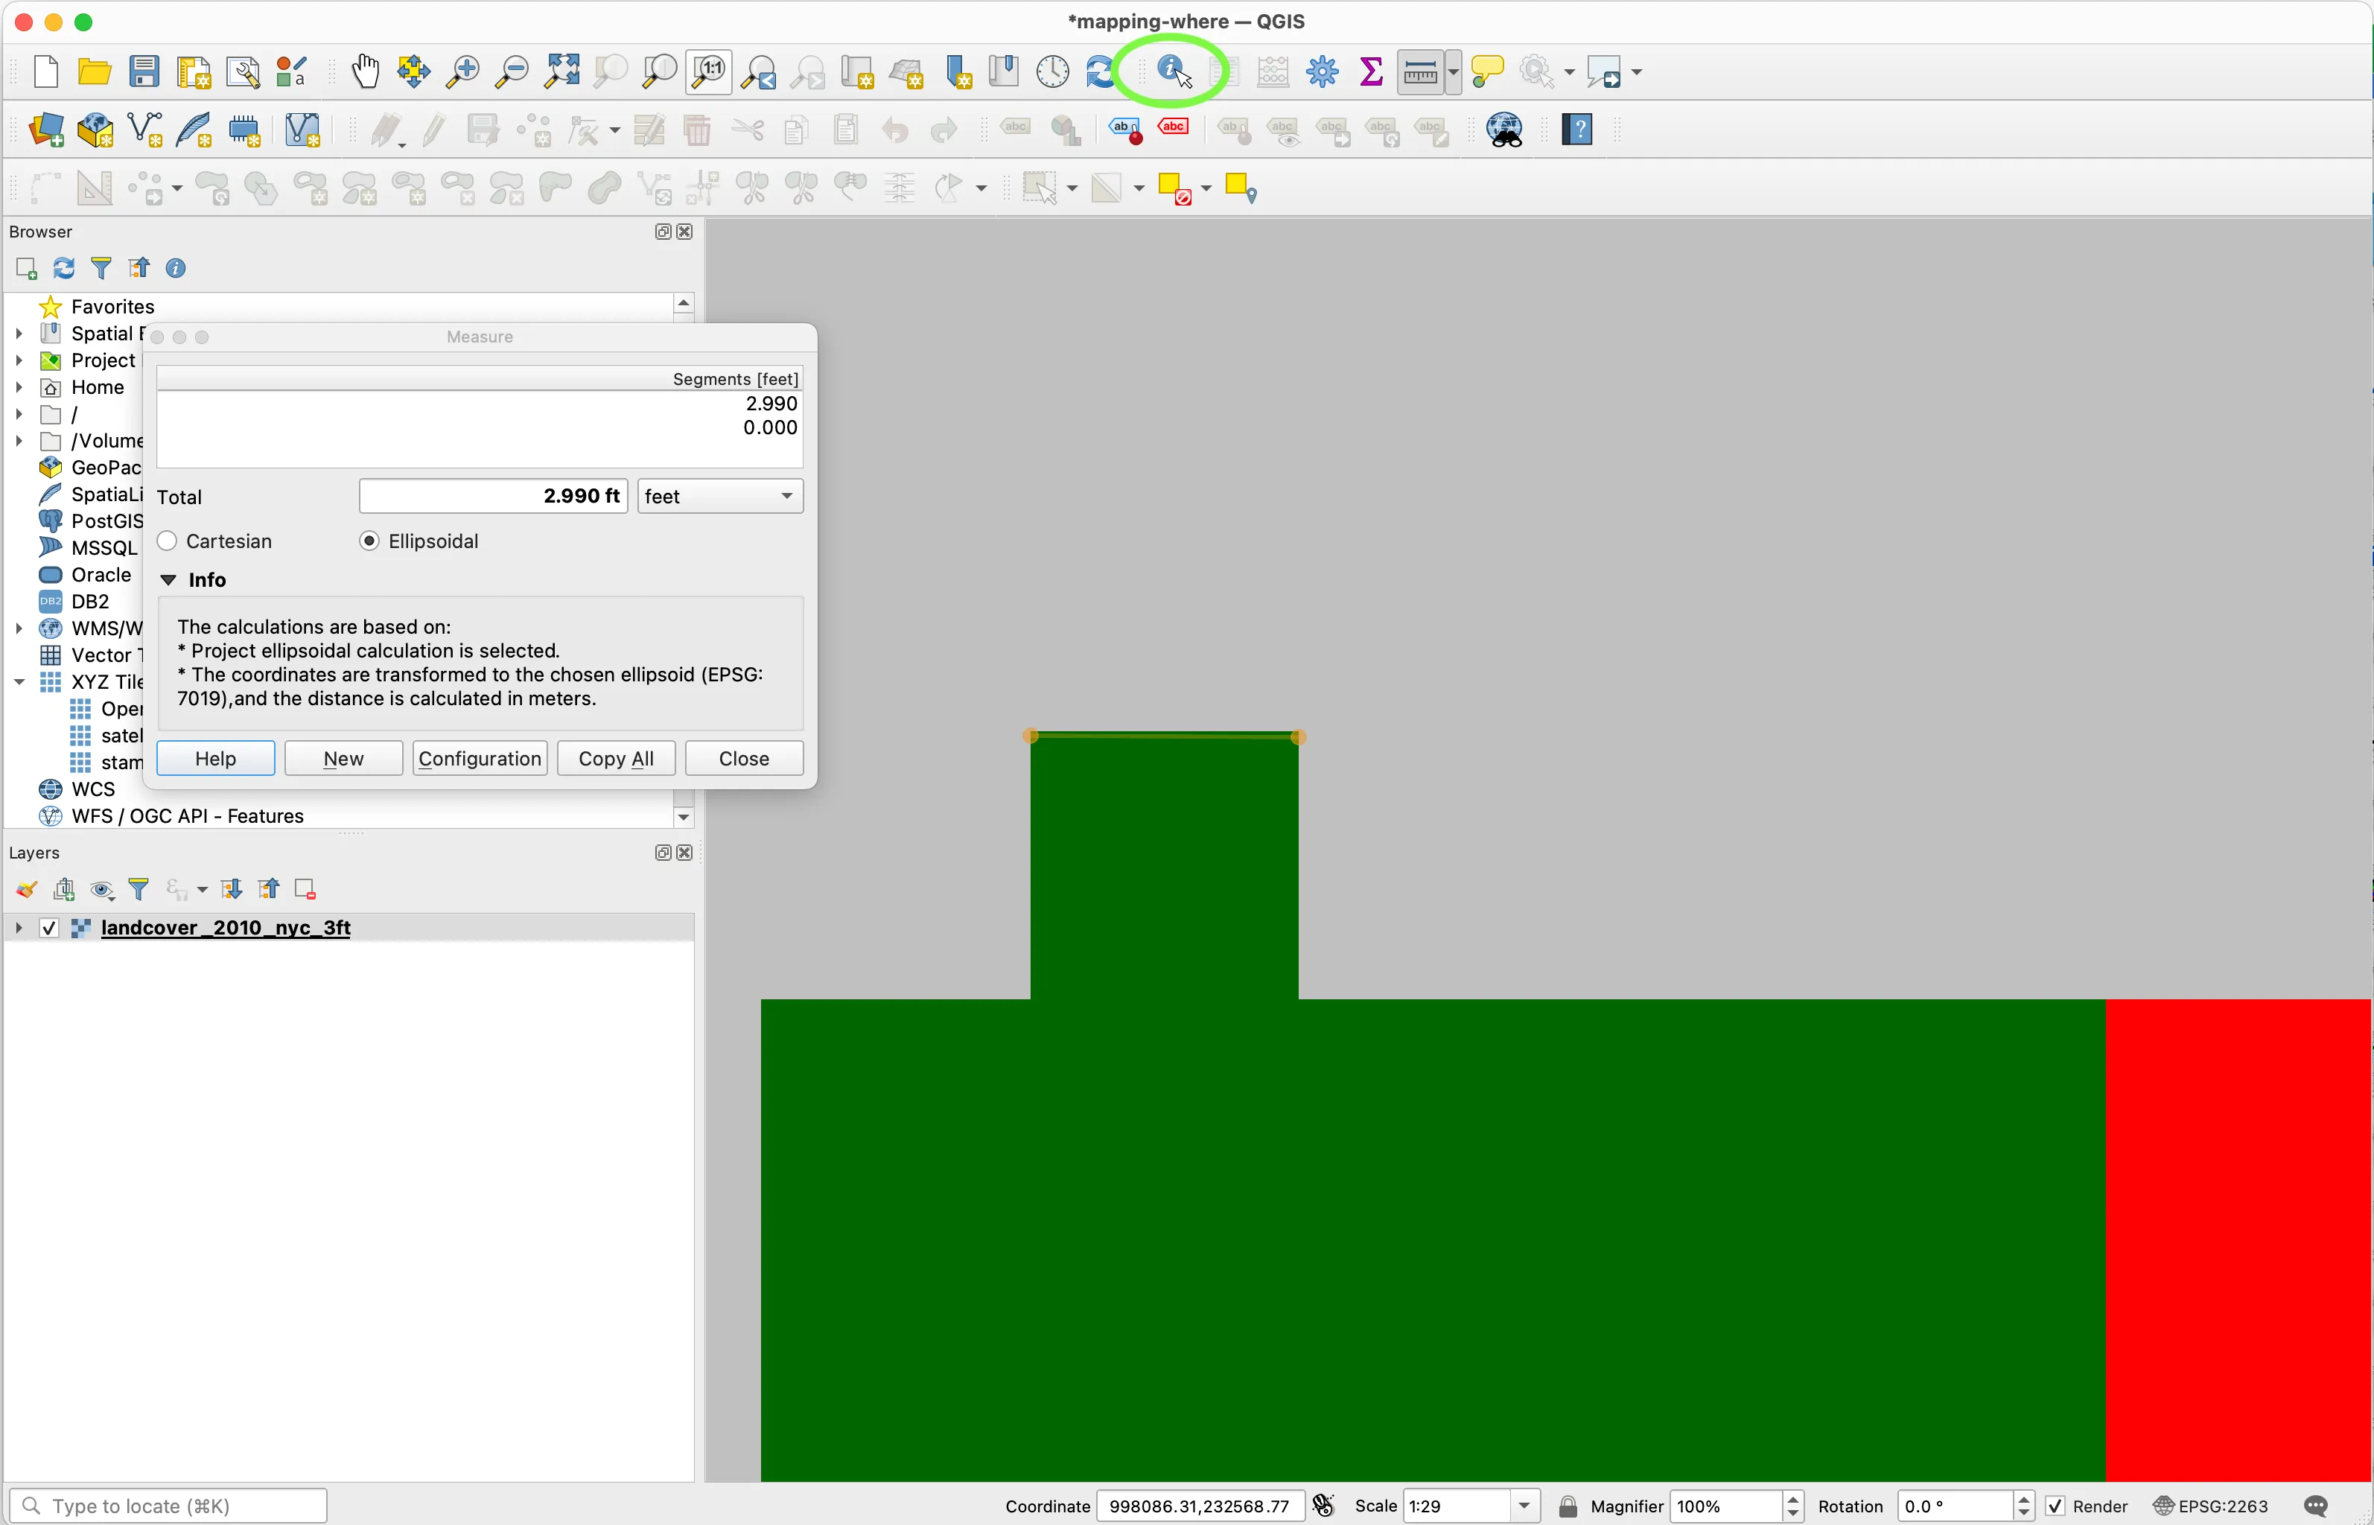Image resolution: width=2374 pixels, height=1525 pixels.
Task: Click the Identify Features tool
Action: click(x=1172, y=71)
